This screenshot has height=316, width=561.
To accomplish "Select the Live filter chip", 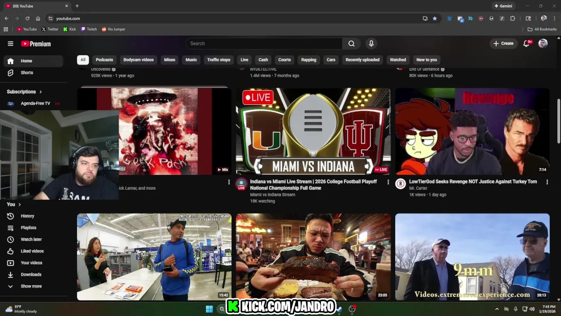I will pos(245,60).
